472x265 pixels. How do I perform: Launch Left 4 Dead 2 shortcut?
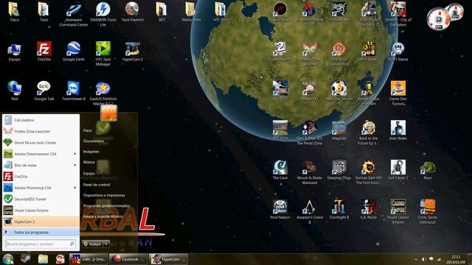(x=369, y=51)
